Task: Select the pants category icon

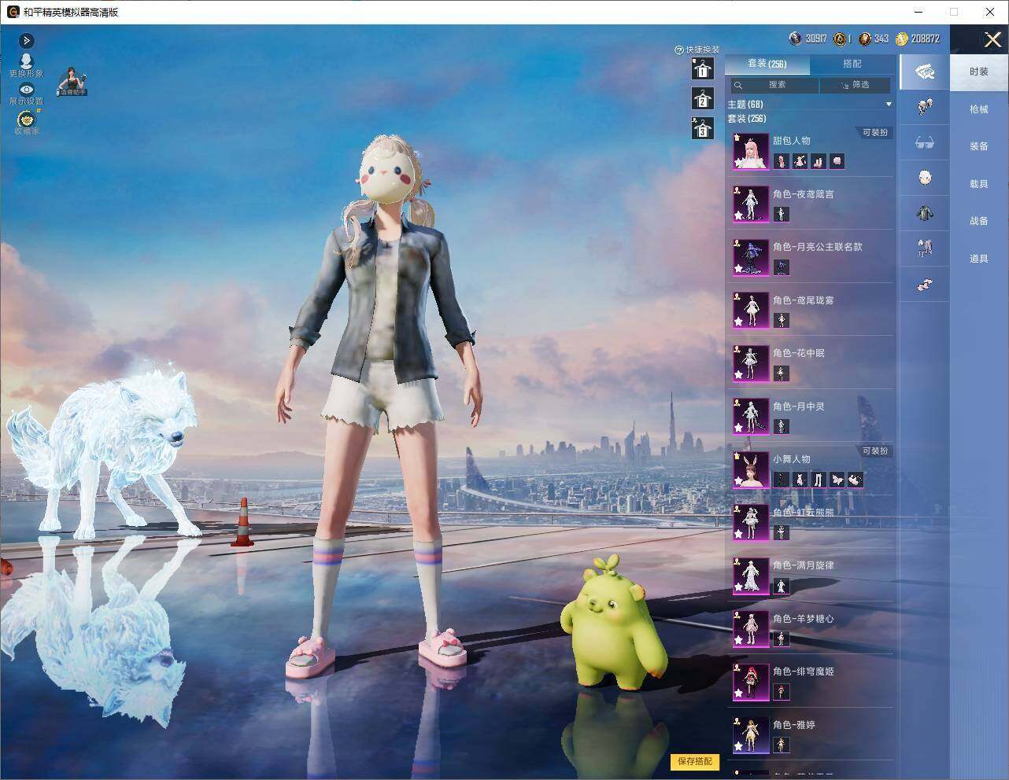Action: pyautogui.click(x=925, y=248)
